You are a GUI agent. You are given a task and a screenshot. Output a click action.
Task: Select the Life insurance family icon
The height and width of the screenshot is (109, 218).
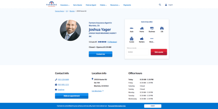(162, 28)
